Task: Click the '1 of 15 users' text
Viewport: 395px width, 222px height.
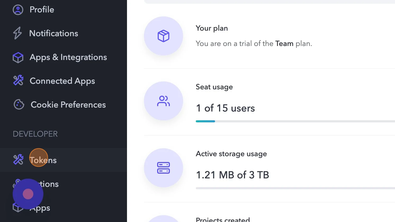Action: pyautogui.click(x=225, y=108)
